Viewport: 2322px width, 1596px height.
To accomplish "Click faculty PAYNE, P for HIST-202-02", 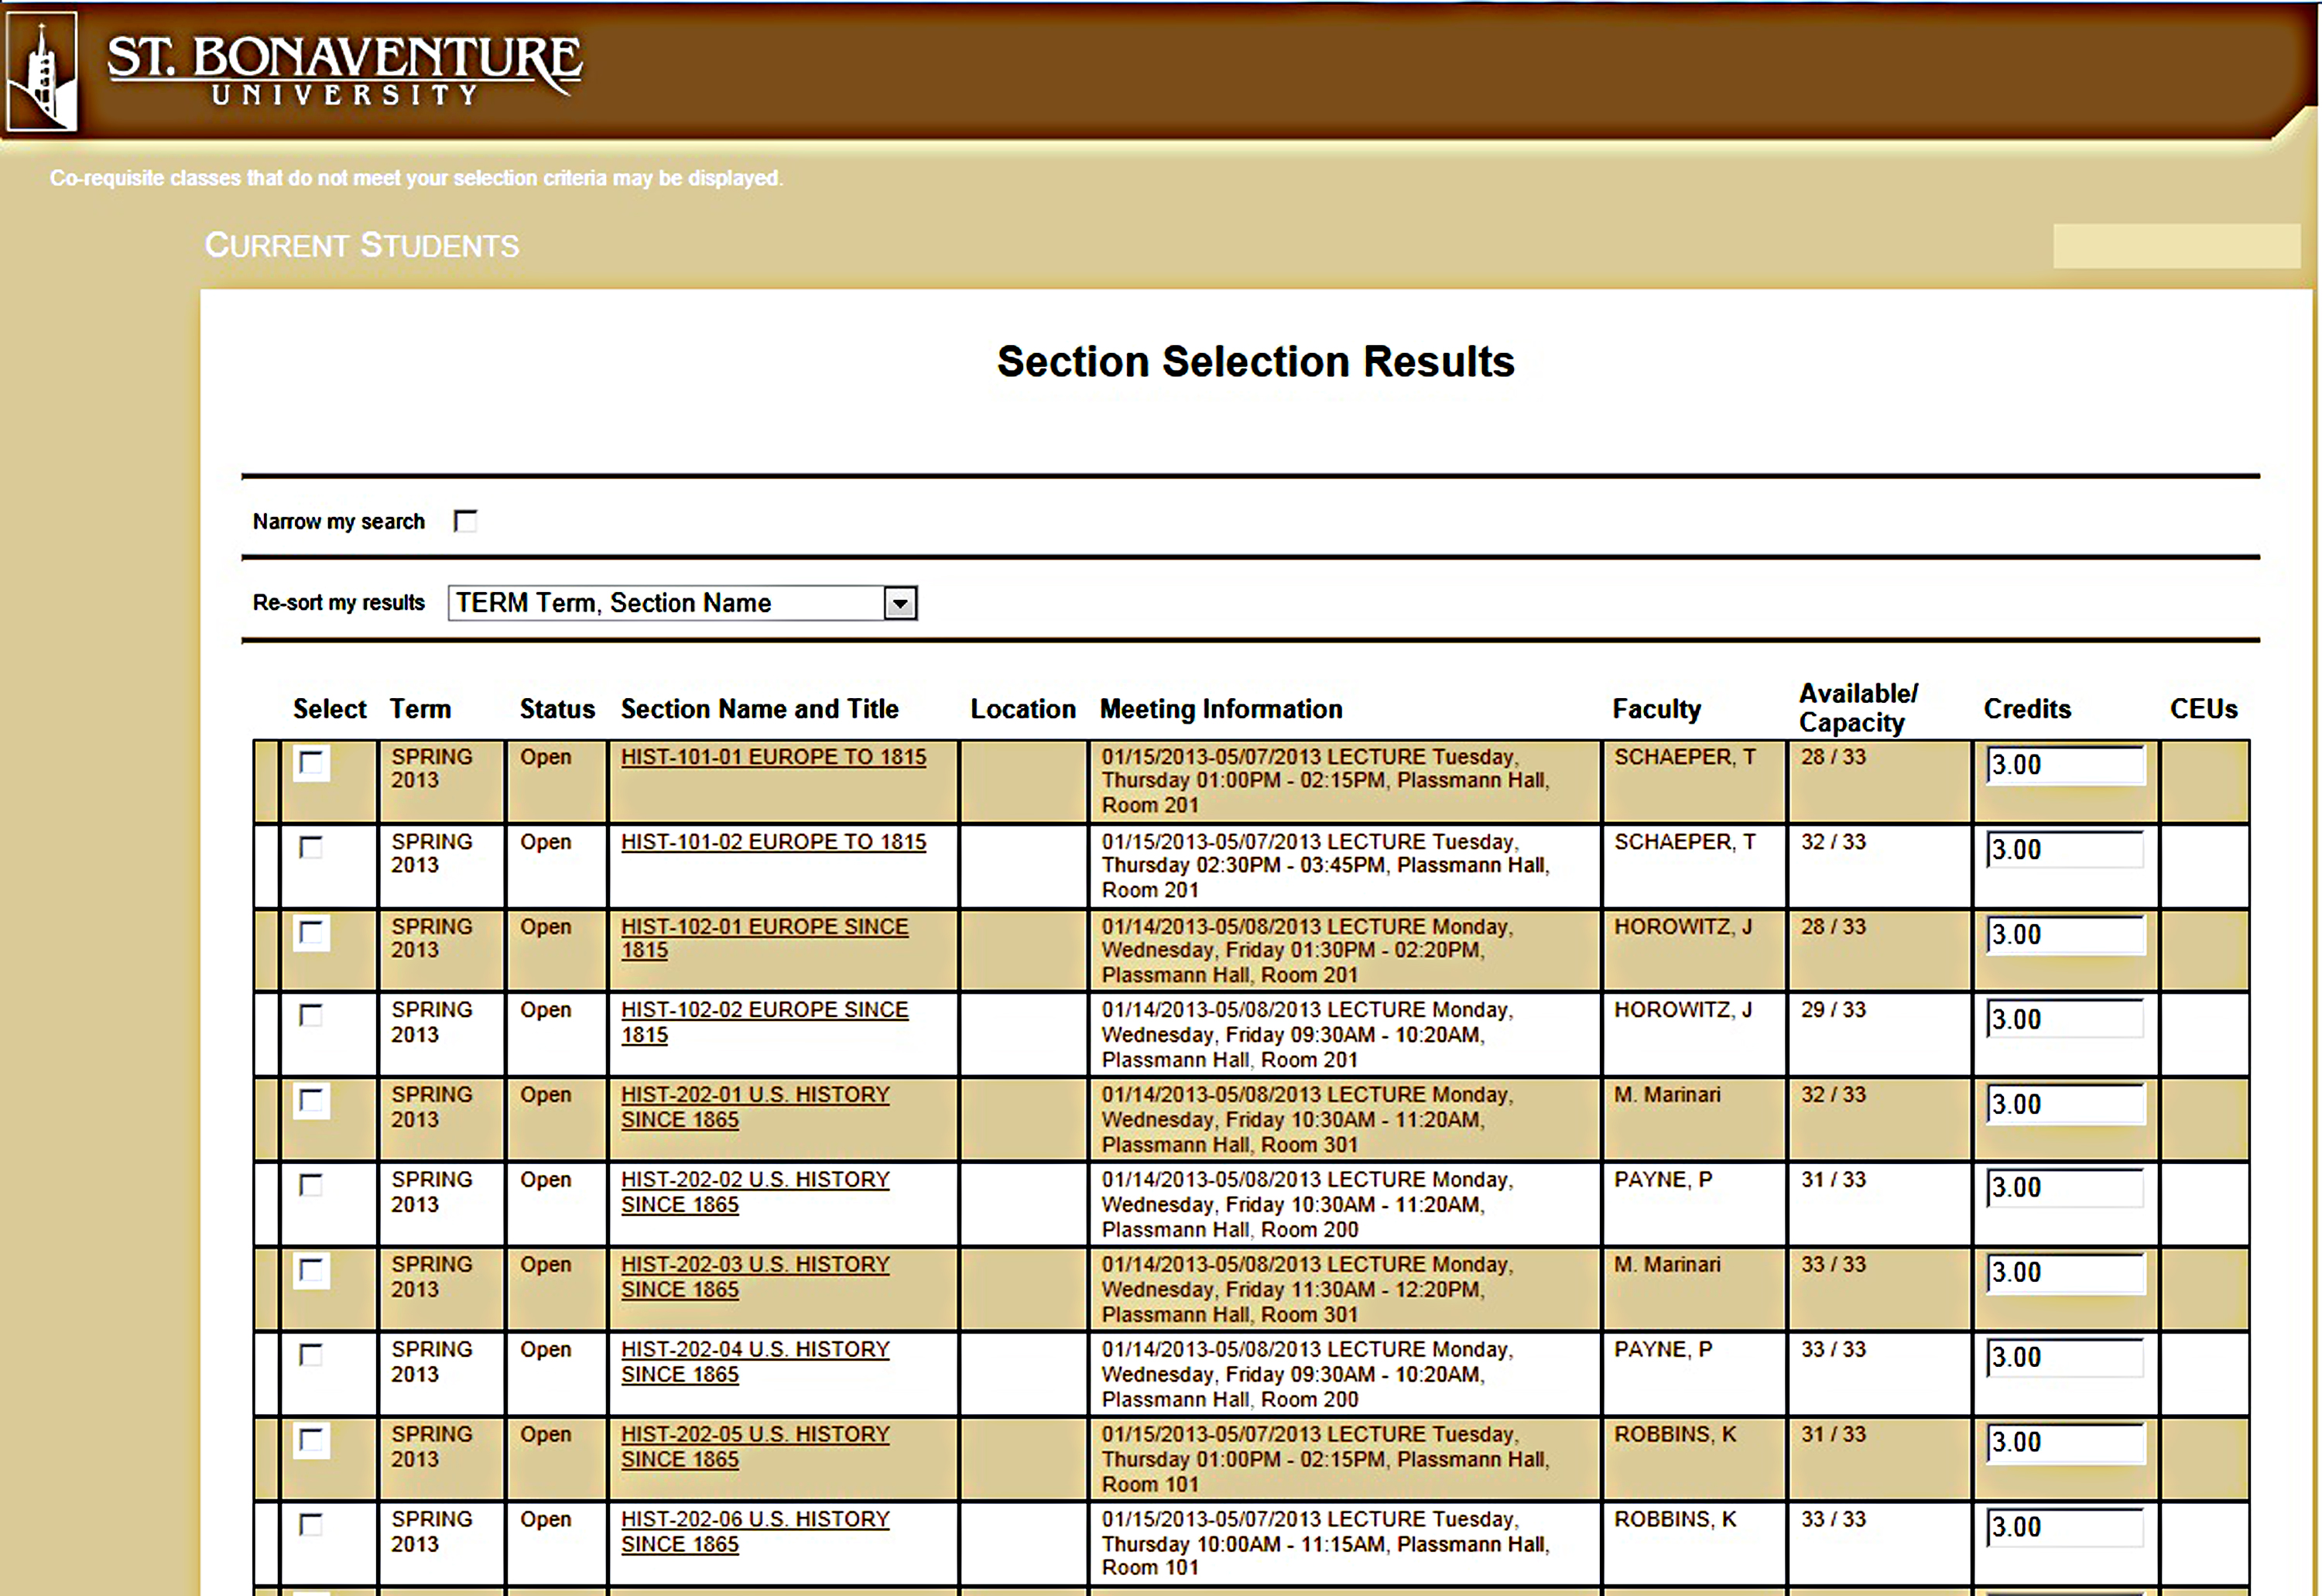I will [1663, 1180].
